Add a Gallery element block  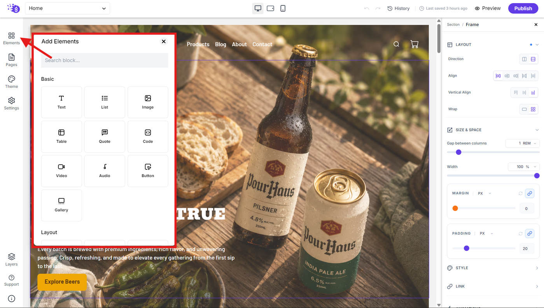pyautogui.click(x=61, y=205)
